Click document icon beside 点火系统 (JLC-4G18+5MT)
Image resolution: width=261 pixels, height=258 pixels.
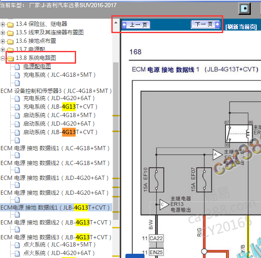(17, 245)
